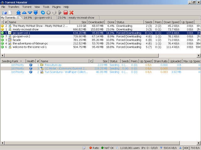
Task: Sort downloads by the Downloaded column header
Action: pyautogui.click(x=96, y=22)
